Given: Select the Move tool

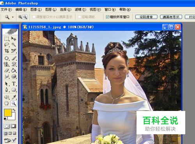Looking at the screenshot, I should [14, 39].
